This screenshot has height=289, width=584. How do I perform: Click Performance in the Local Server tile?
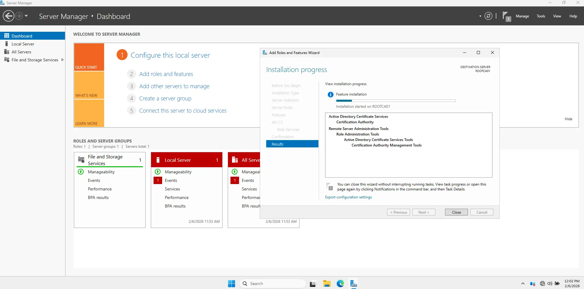point(176,197)
